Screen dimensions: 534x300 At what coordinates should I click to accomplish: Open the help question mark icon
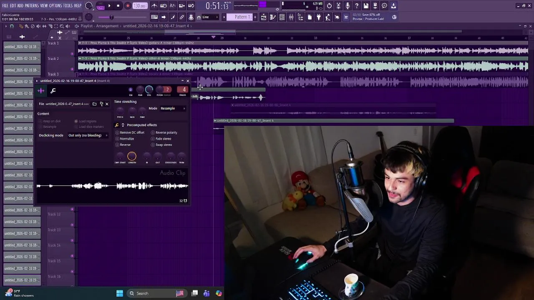click(357, 6)
